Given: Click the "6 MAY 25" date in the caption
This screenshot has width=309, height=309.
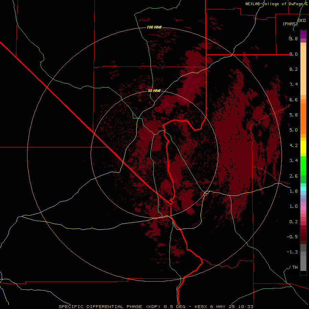Looking at the screenshot, I should pos(223,307).
